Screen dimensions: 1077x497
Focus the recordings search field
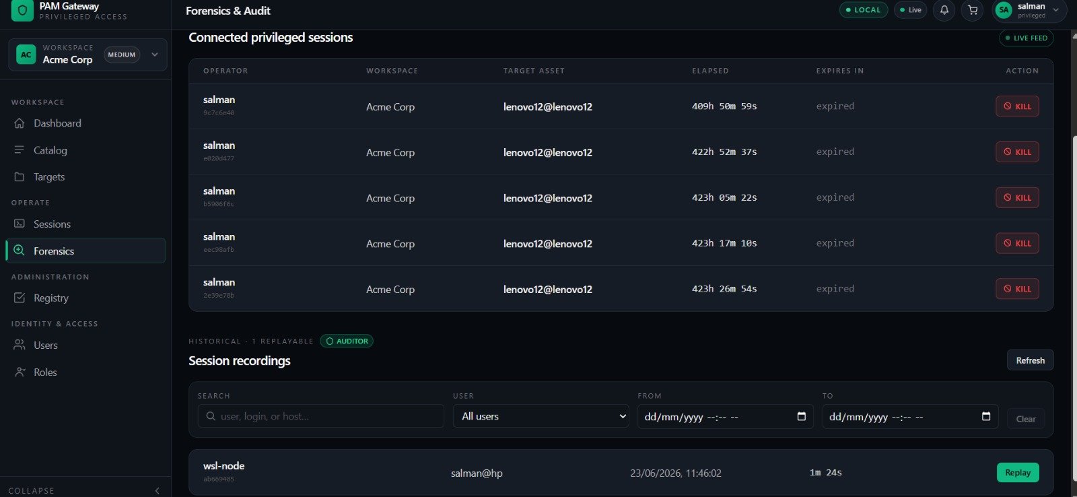click(x=320, y=416)
